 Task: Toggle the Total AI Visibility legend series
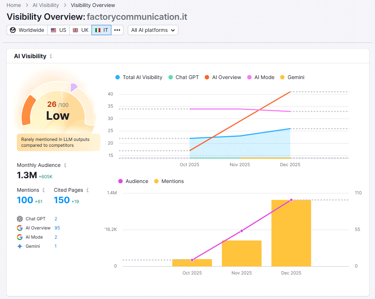(x=139, y=77)
